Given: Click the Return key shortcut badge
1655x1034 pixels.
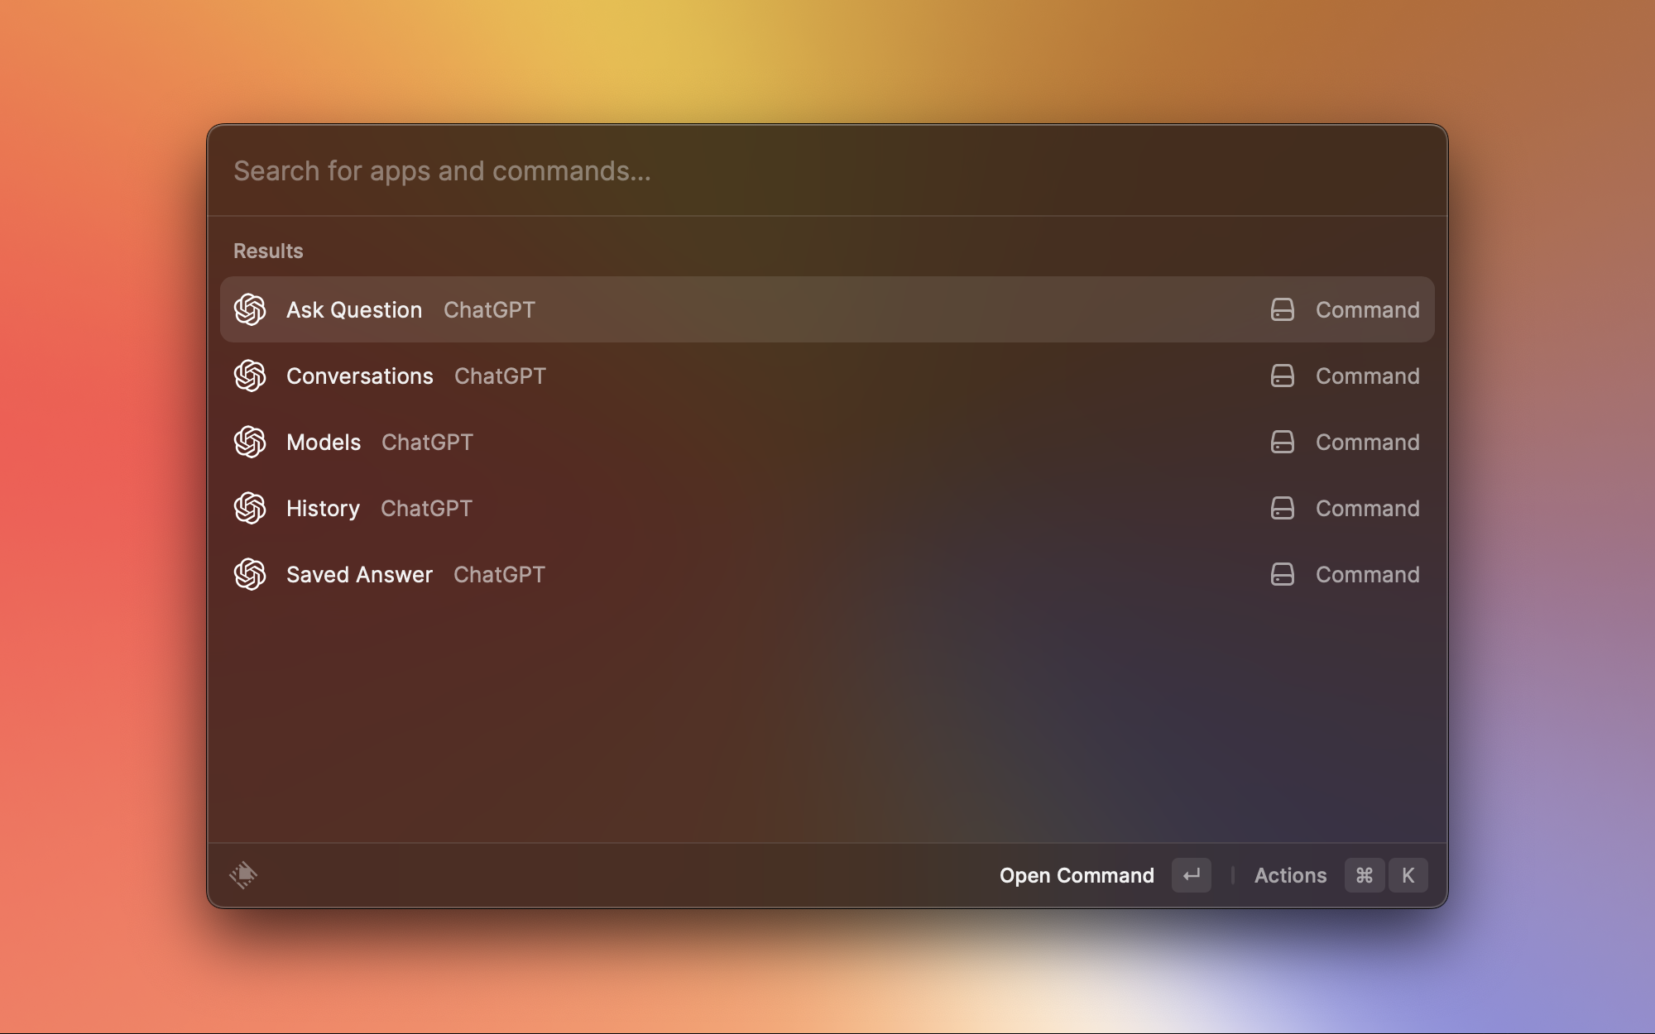Looking at the screenshot, I should click(x=1191, y=875).
